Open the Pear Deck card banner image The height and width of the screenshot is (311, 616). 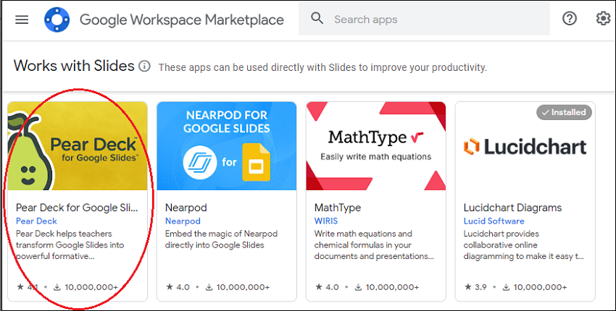pos(78,146)
